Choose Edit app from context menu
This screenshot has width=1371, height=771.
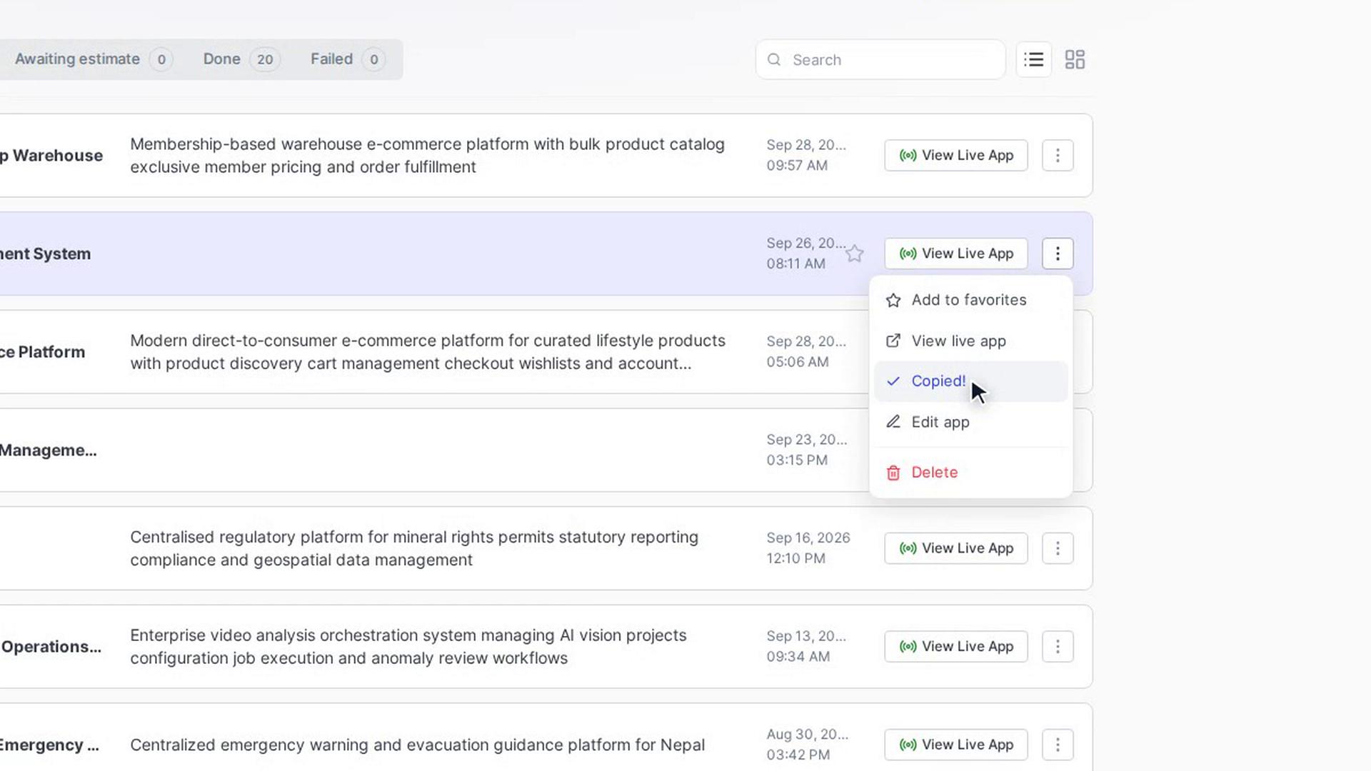pos(970,422)
